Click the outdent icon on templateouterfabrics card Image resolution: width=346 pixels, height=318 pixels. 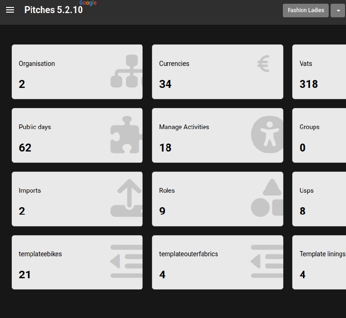[267, 261]
